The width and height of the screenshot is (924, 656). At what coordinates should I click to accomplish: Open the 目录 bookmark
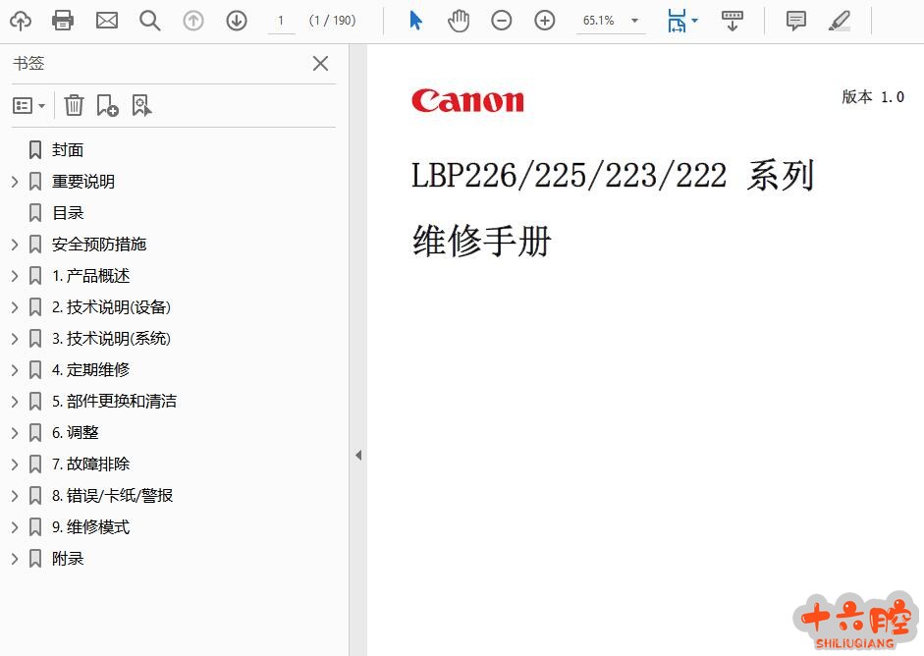point(68,213)
